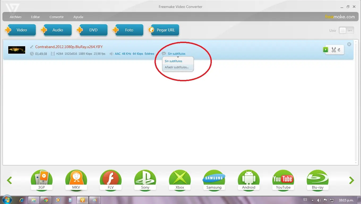Click the volume speaker icon in system tray
This screenshot has width=361, height=204.
pyautogui.click(x=319, y=200)
